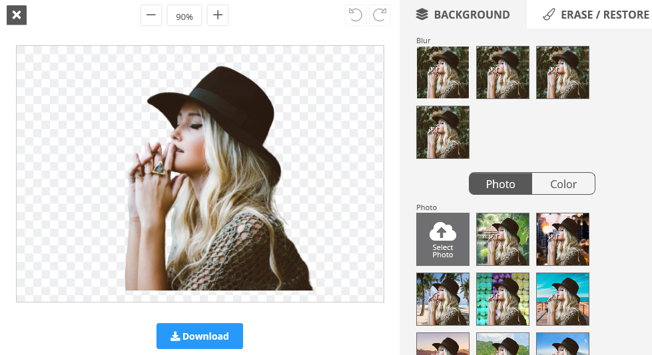Undo the last edit
Screen dimensions: 652x355
(356, 15)
